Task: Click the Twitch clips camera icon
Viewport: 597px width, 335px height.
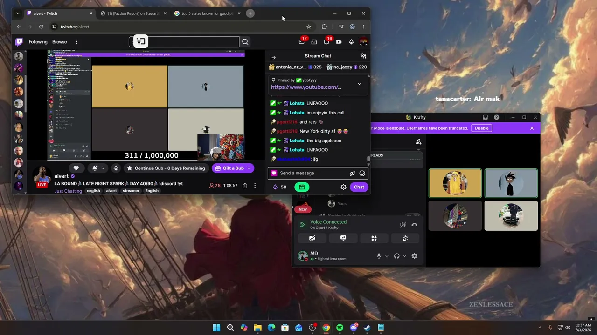Action: pyautogui.click(x=339, y=42)
